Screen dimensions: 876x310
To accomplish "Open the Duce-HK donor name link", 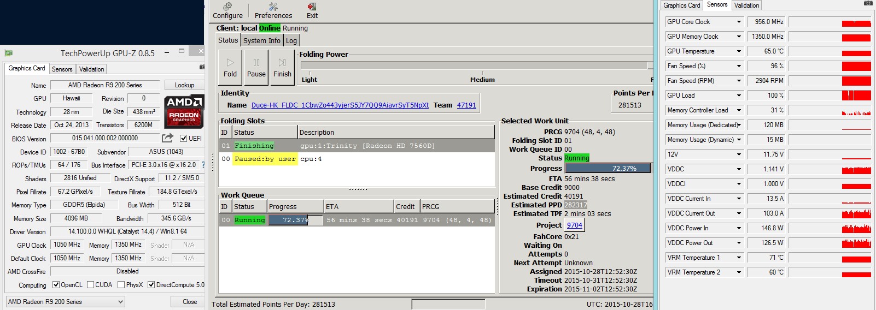I will click(x=340, y=105).
